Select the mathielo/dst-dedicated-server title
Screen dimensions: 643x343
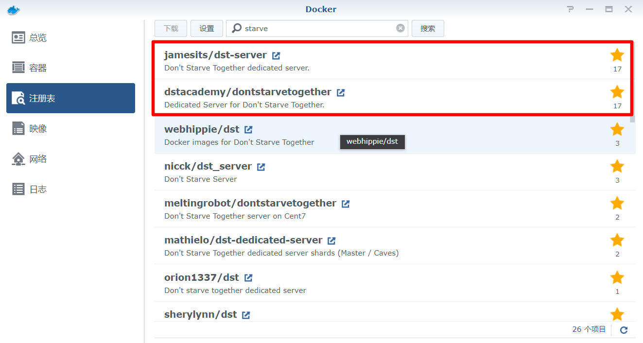click(x=243, y=240)
